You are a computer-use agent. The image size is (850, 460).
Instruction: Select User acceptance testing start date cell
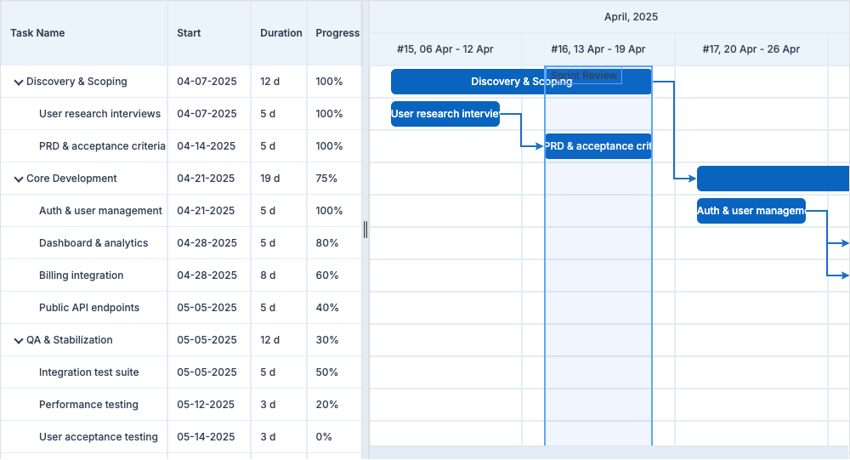[206, 437]
